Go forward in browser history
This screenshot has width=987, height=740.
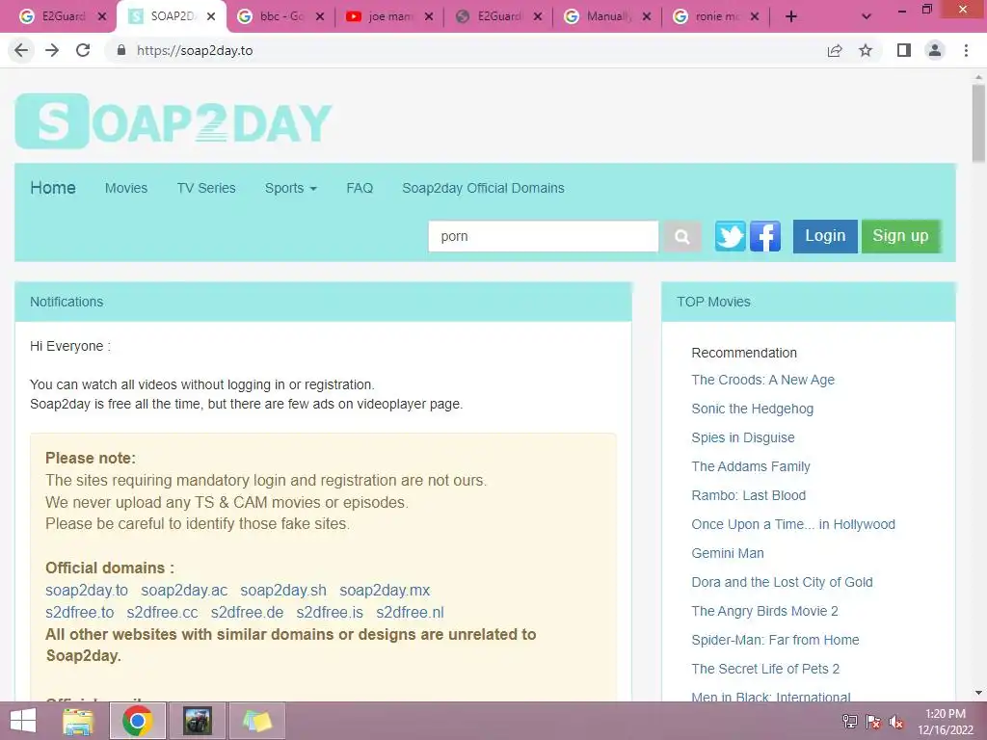pos(52,50)
